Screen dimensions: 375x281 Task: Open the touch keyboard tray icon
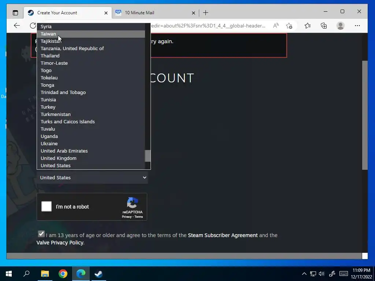pos(344,274)
